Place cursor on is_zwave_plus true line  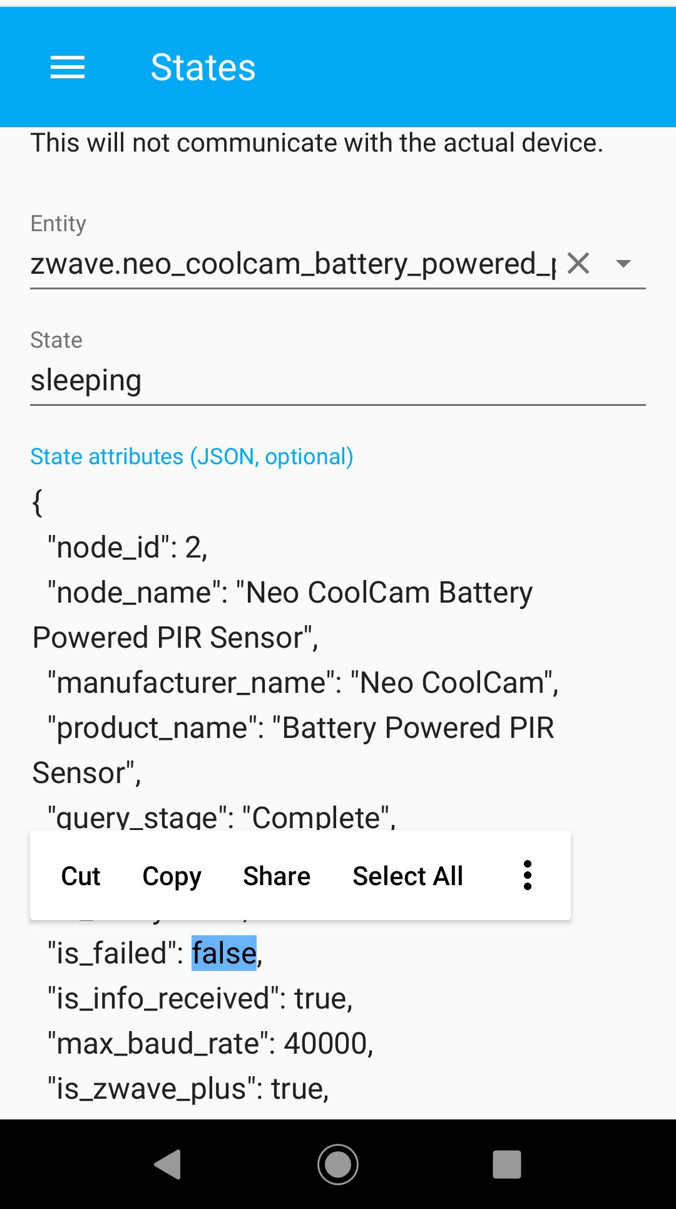[188, 1089]
